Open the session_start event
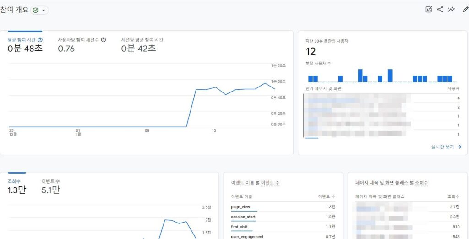This screenshot has width=469, height=239. click(243, 217)
